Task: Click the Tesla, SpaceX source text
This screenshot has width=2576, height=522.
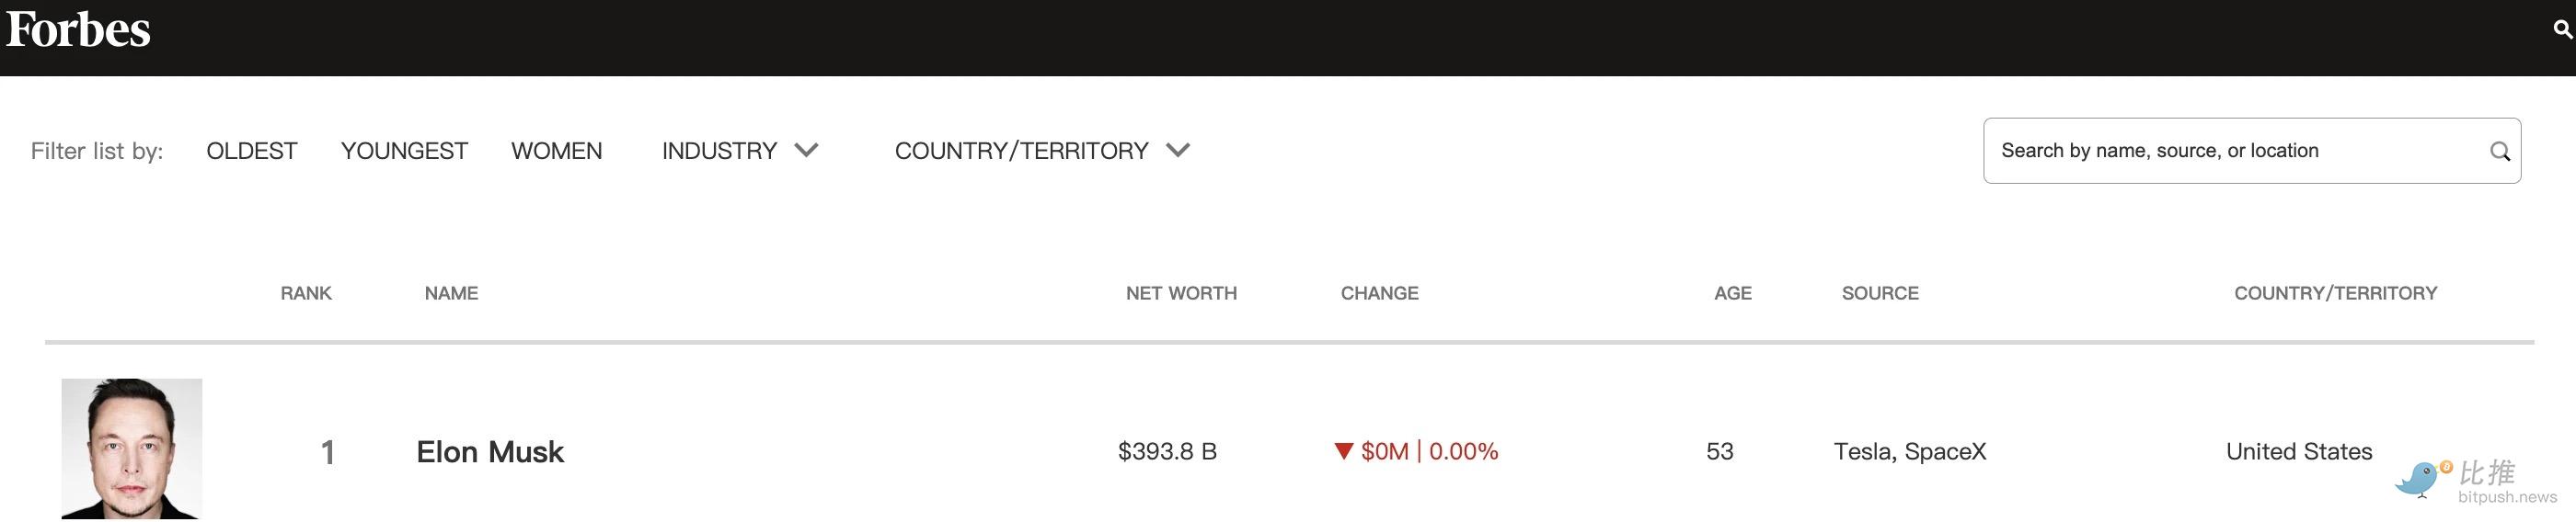Action: [x=1909, y=452]
